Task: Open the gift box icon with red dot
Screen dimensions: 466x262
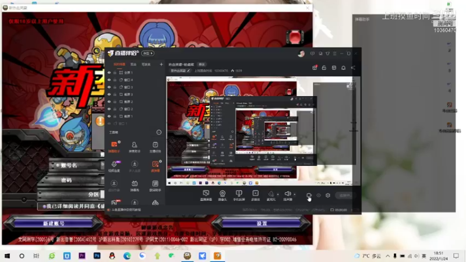Action: point(315,68)
